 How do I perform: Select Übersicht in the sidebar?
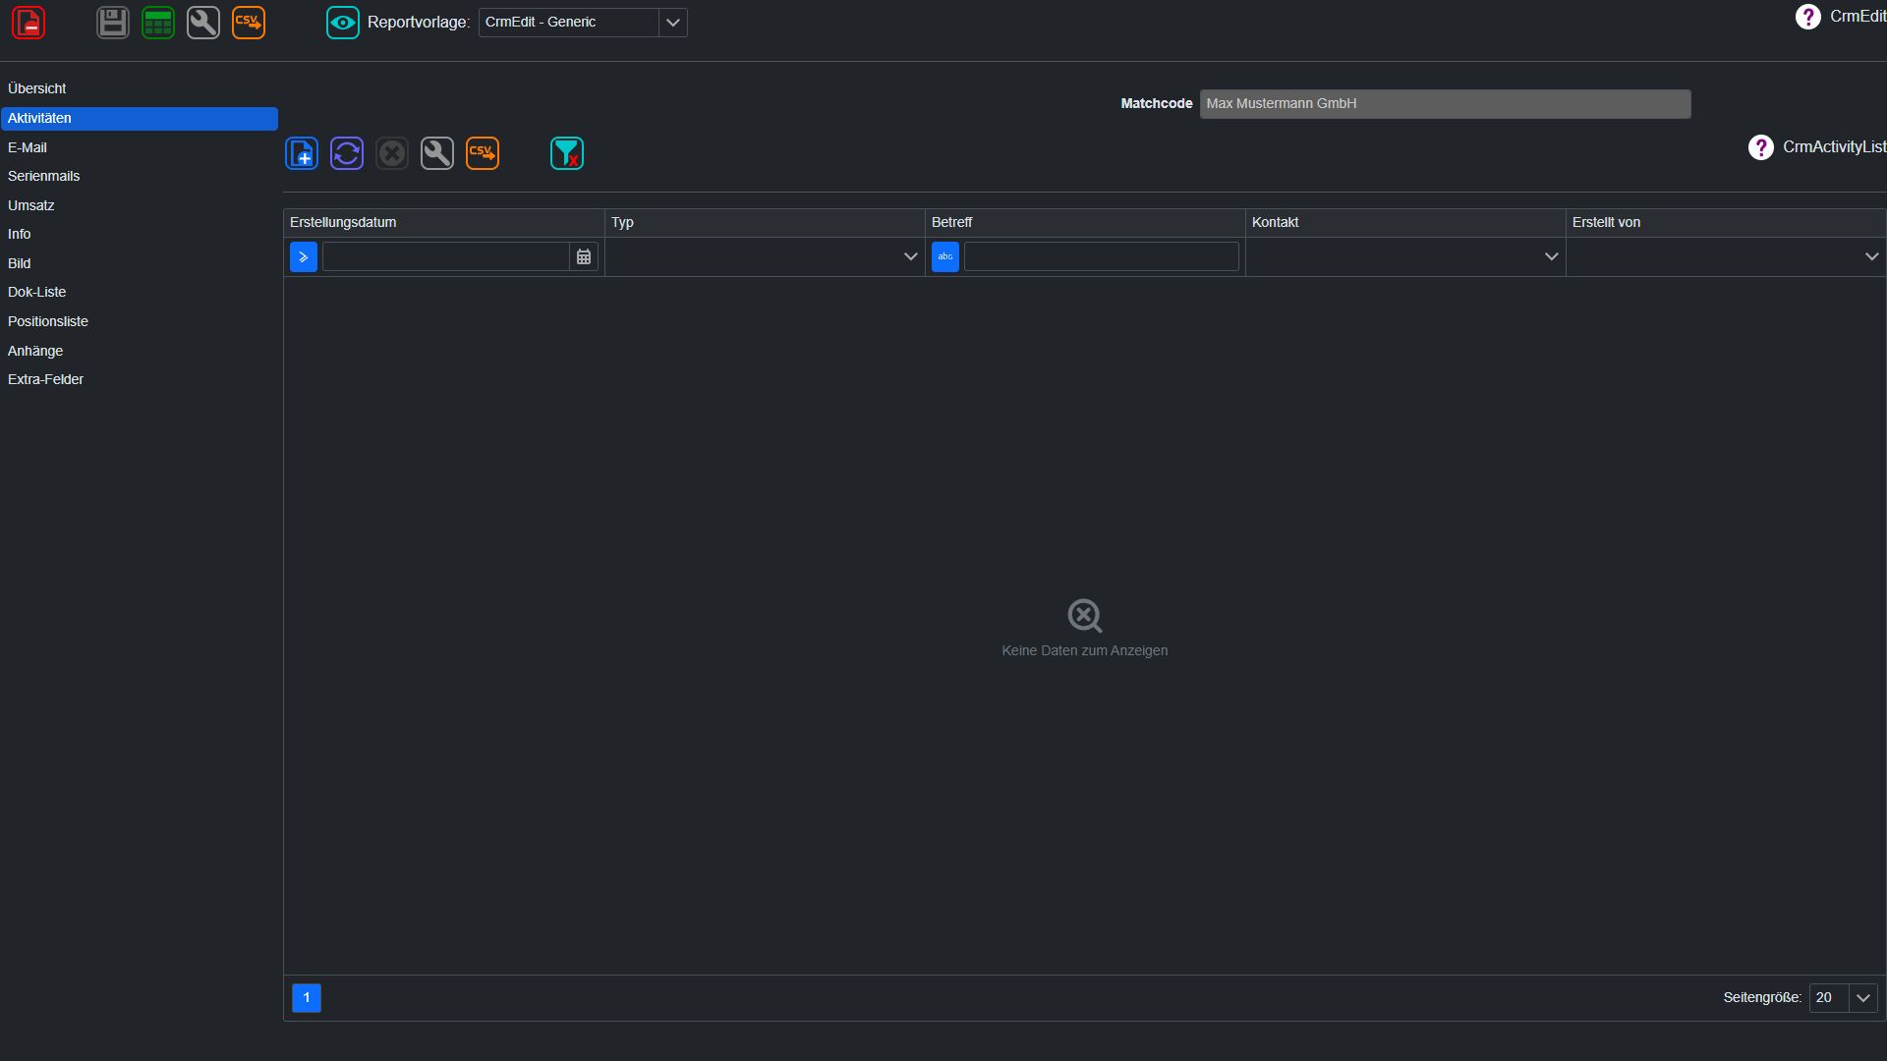coord(139,89)
